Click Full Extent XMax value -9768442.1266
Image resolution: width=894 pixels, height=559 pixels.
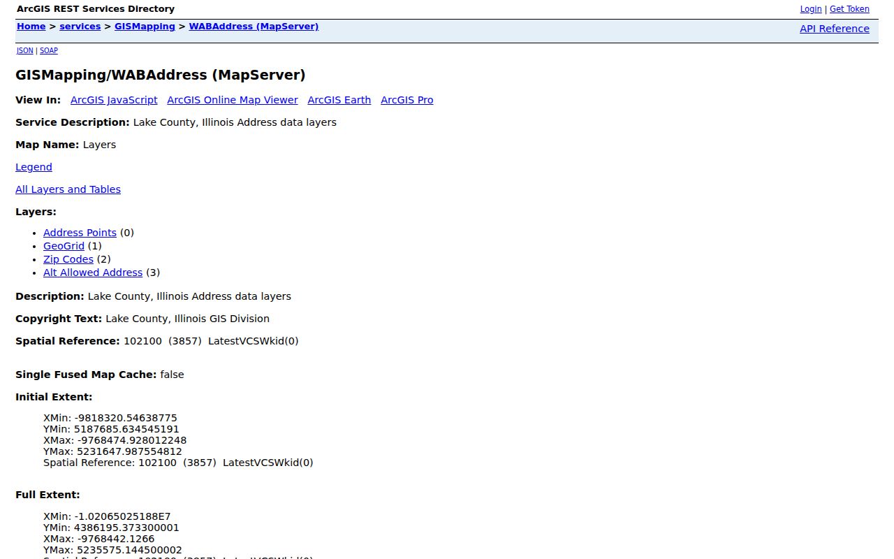(116, 539)
